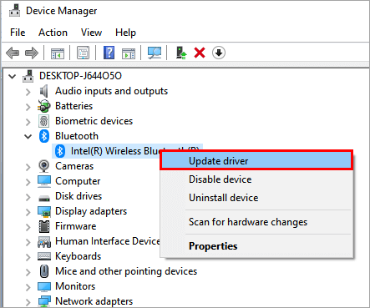This screenshot has height=308, width=370.
Task: Click the red X uninstall device icon
Action: click(200, 53)
